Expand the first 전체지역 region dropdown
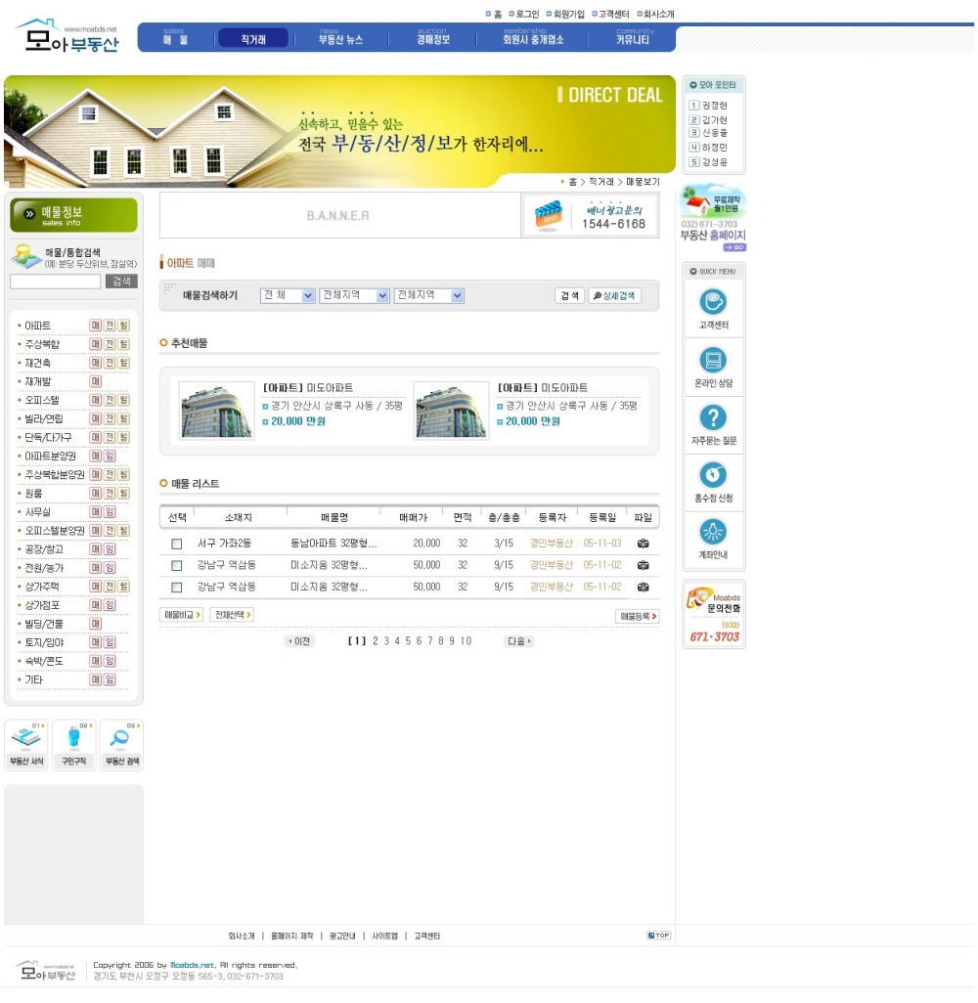 coord(354,295)
